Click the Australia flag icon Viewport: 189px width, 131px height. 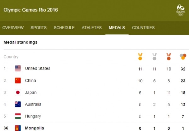18,104
